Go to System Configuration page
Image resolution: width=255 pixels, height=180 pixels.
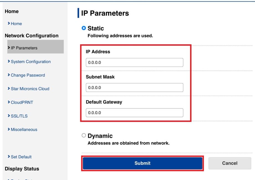(x=30, y=62)
